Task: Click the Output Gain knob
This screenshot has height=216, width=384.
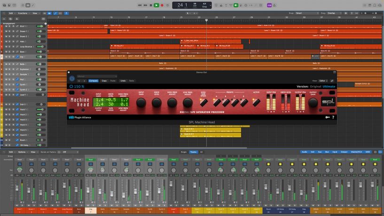Action: [x=312, y=102]
